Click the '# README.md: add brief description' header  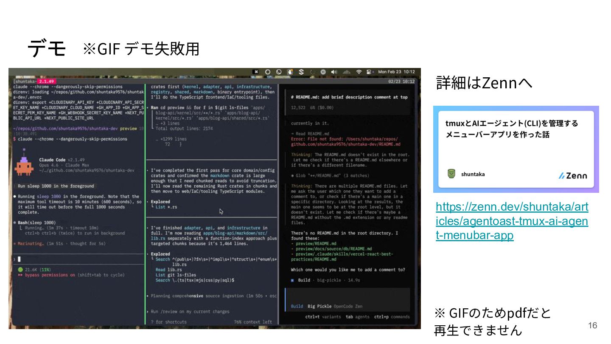pos(349,97)
